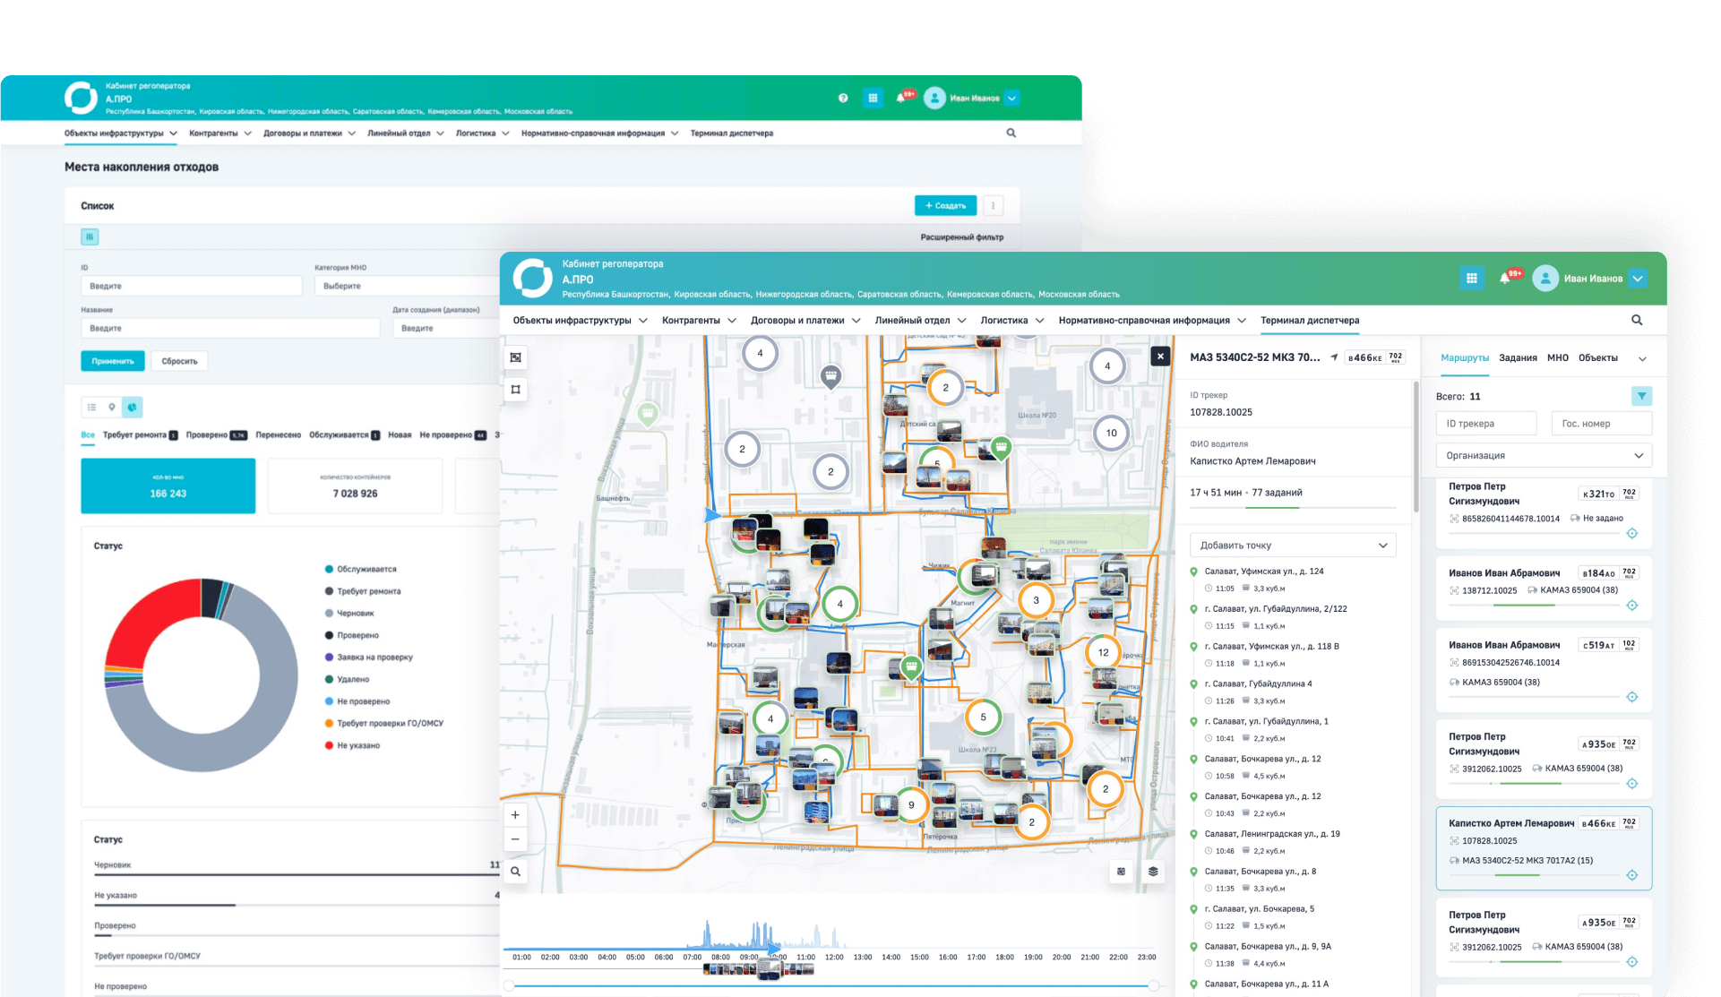Screen dimensions: 1721x997
Task: Open notifications bell in front window
Action: click(x=1505, y=279)
